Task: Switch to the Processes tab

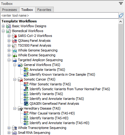Action: pyautogui.click(x=9, y=10)
